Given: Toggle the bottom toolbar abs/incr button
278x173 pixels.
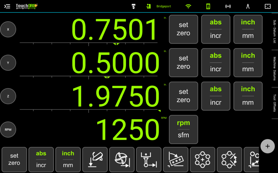Looking at the screenshot, I should (x=41, y=160).
